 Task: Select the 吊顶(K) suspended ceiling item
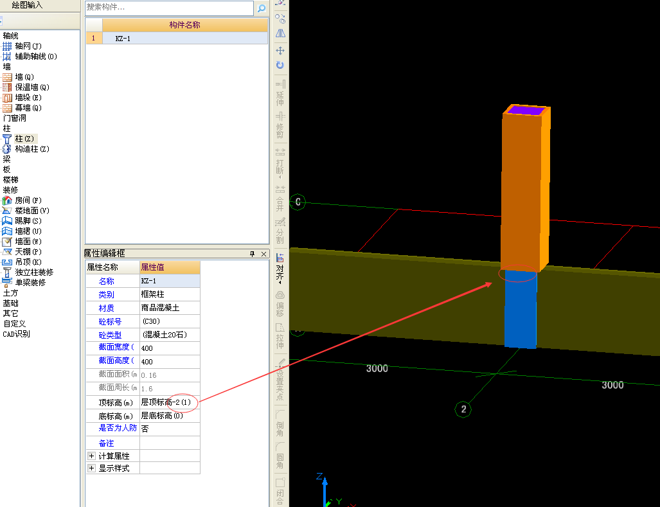tap(22, 262)
